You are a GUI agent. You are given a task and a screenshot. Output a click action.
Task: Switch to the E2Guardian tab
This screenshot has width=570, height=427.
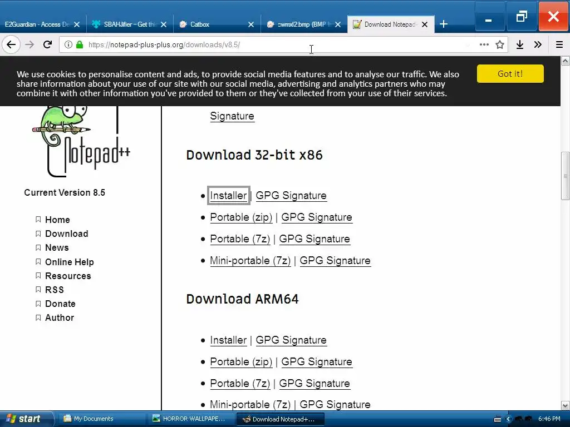[36, 24]
